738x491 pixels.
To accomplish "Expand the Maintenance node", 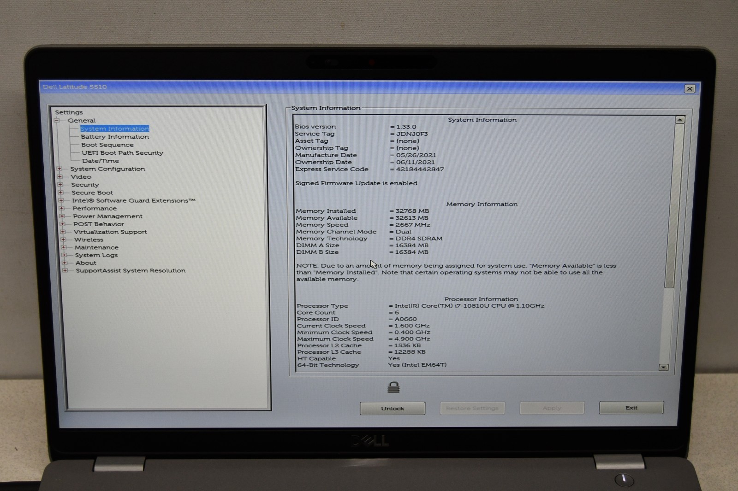I will [64, 247].
